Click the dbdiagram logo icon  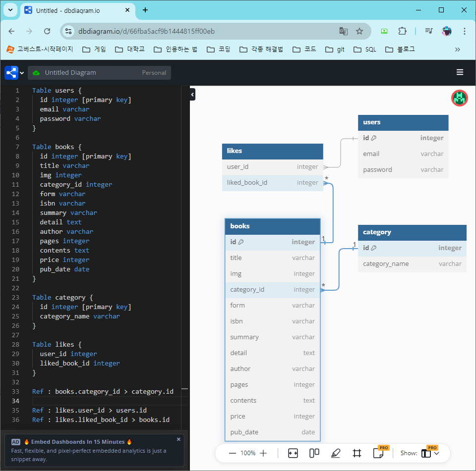point(11,73)
